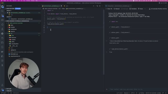This screenshot has width=168, height=94.
Task: Open .gitignore in the file tree
Action: point(13,50)
